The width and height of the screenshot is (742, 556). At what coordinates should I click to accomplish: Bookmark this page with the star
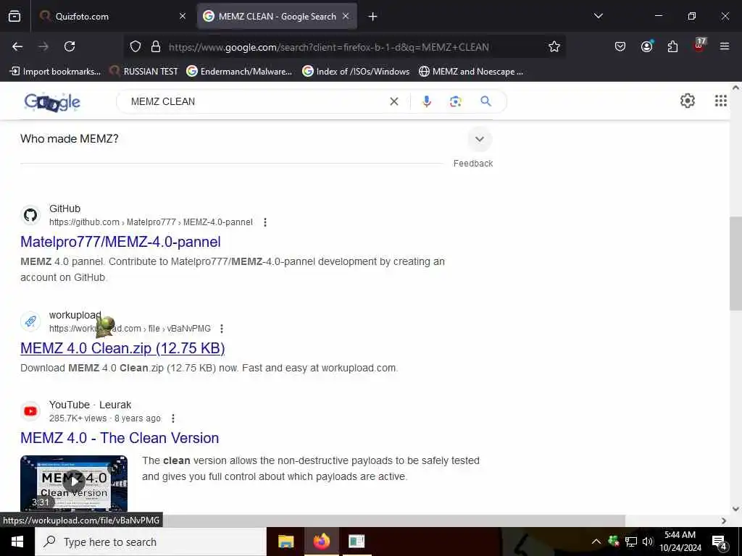tap(554, 47)
